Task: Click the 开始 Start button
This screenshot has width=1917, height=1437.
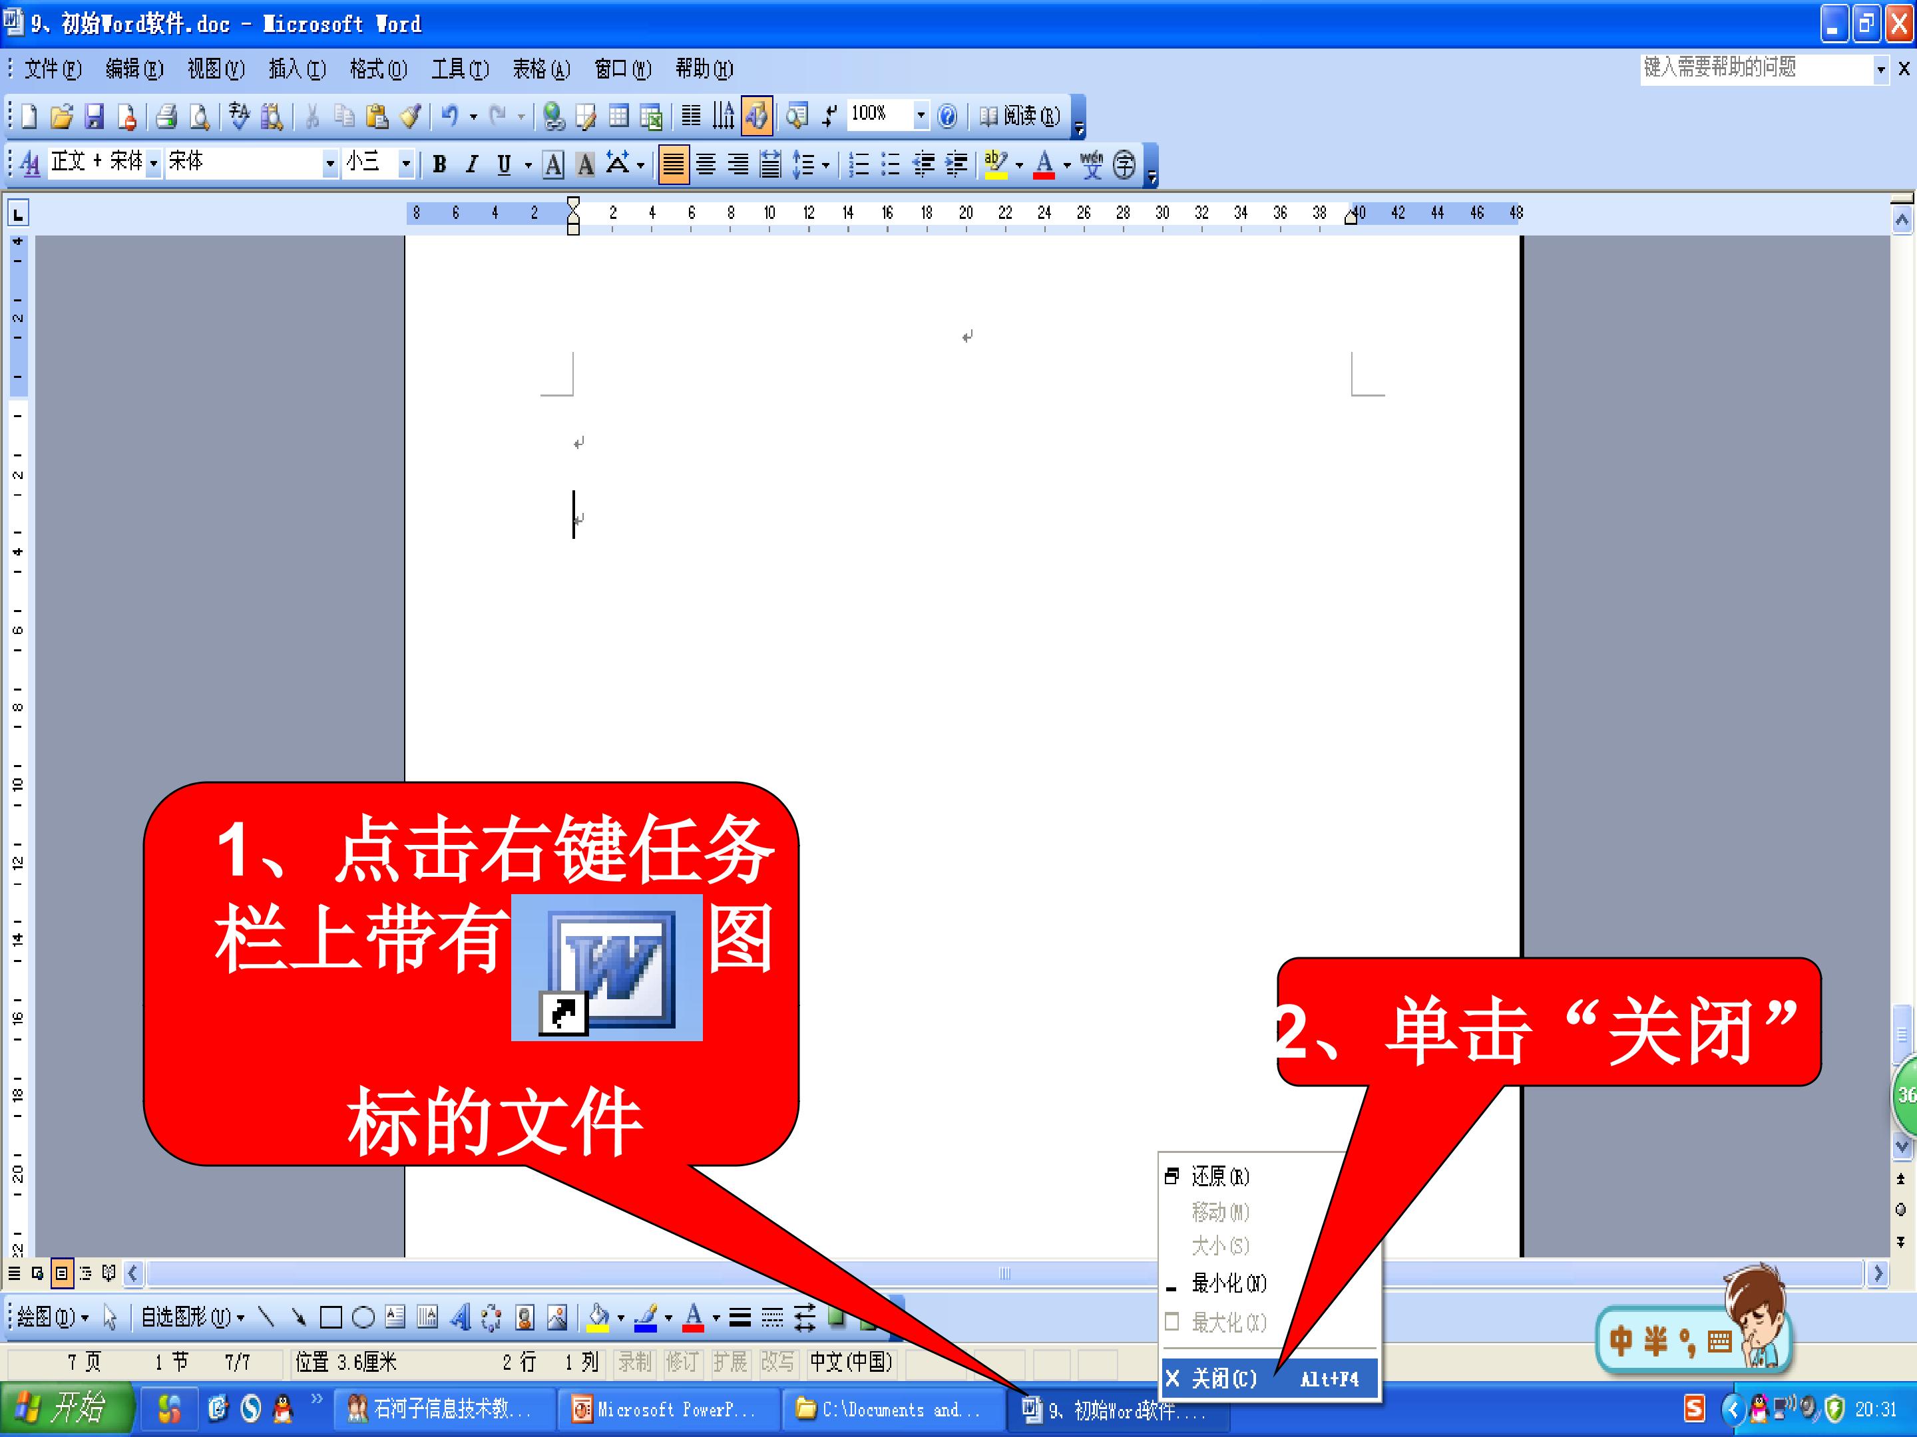Action: 67,1409
